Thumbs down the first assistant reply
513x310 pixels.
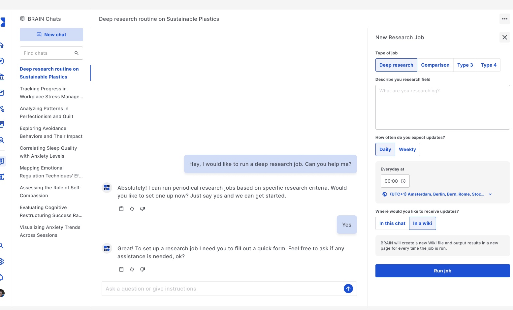(143, 209)
